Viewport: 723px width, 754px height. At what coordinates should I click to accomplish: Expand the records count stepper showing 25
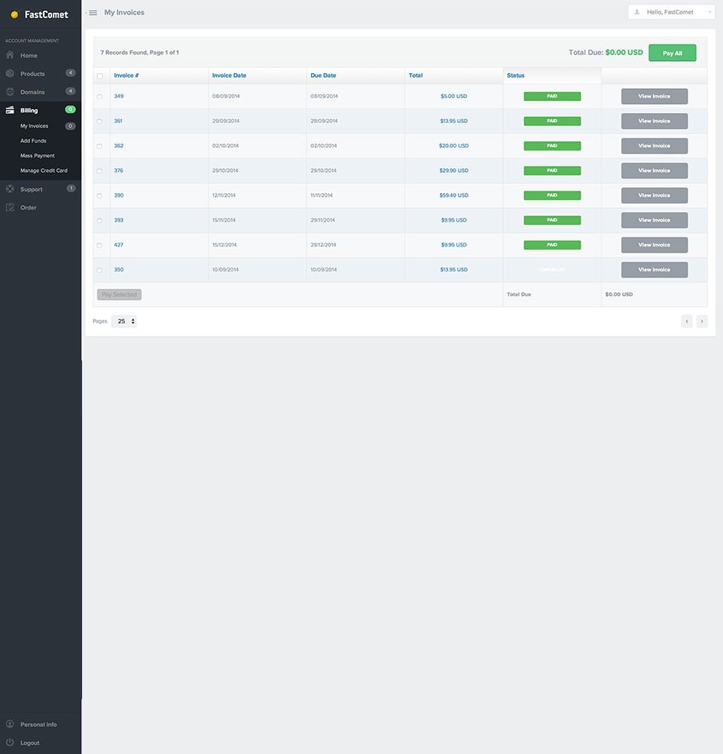(x=133, y=320)
